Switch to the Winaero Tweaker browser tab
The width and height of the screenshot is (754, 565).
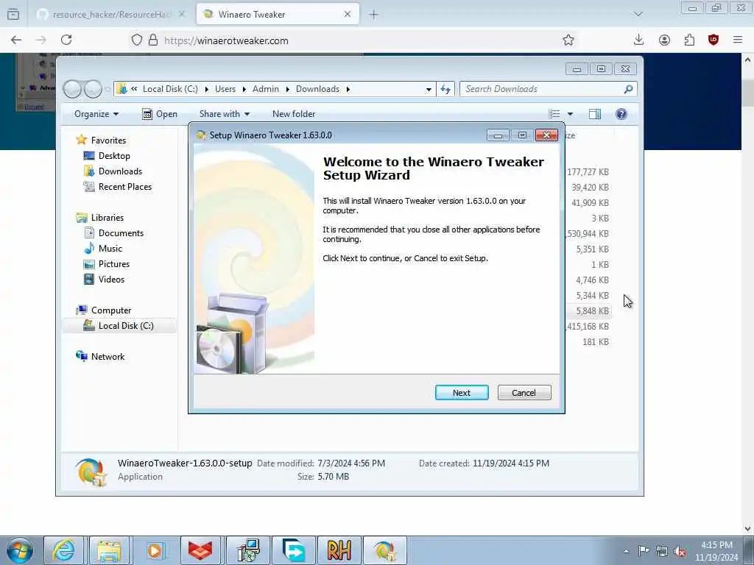(x=269, y=15)
